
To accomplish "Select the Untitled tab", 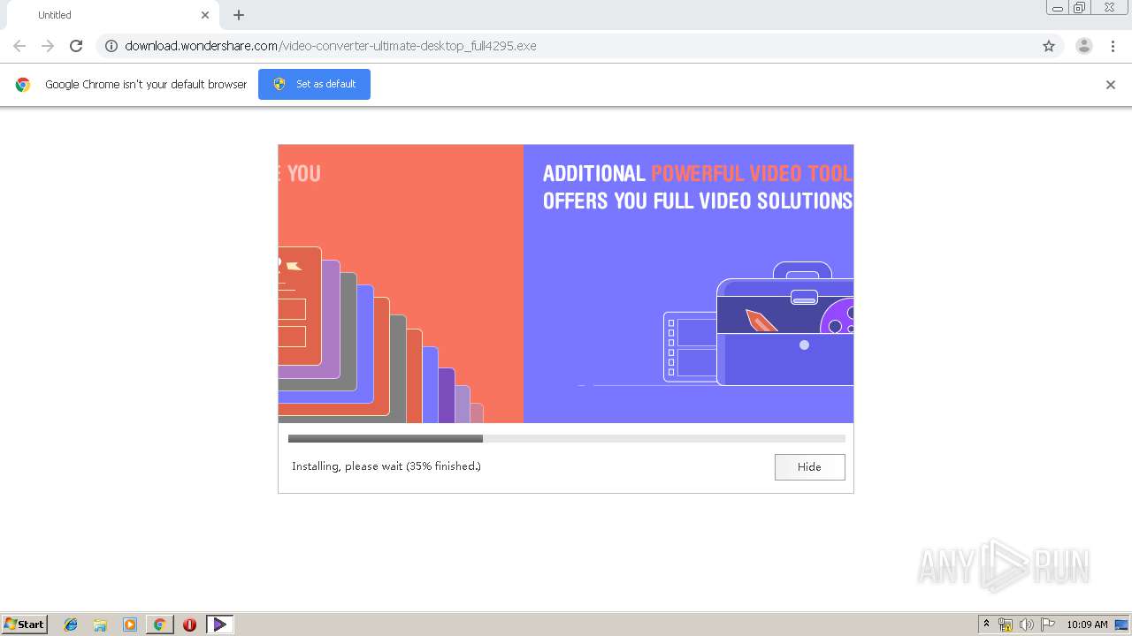I will pos(111,15).
